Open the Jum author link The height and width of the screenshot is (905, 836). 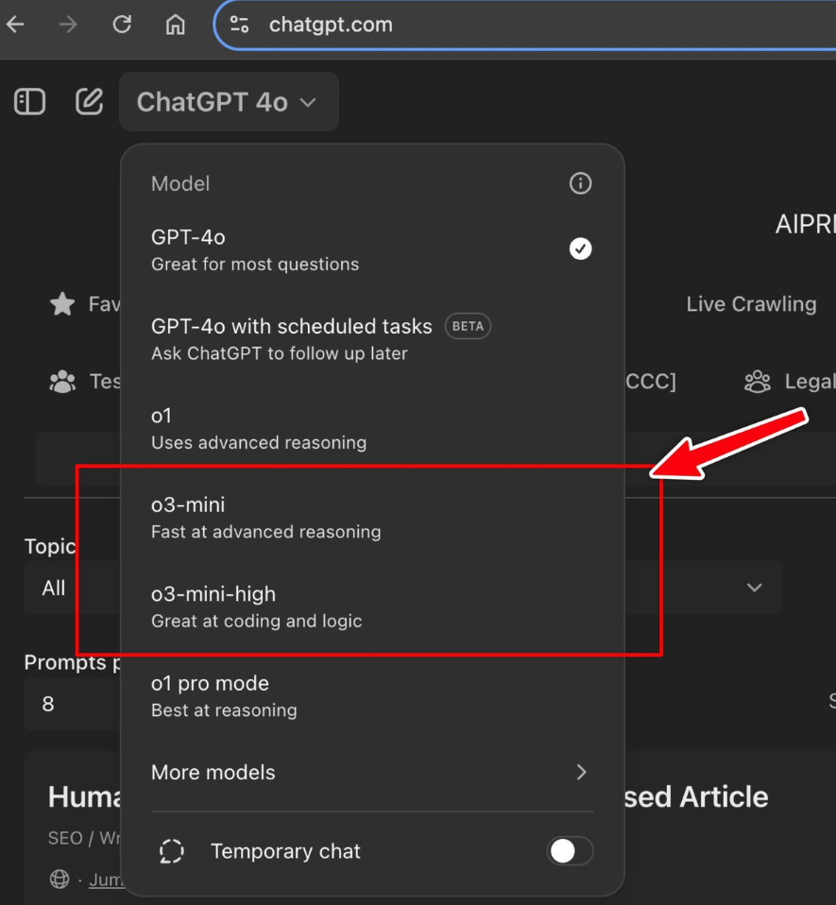coord(105,879)
